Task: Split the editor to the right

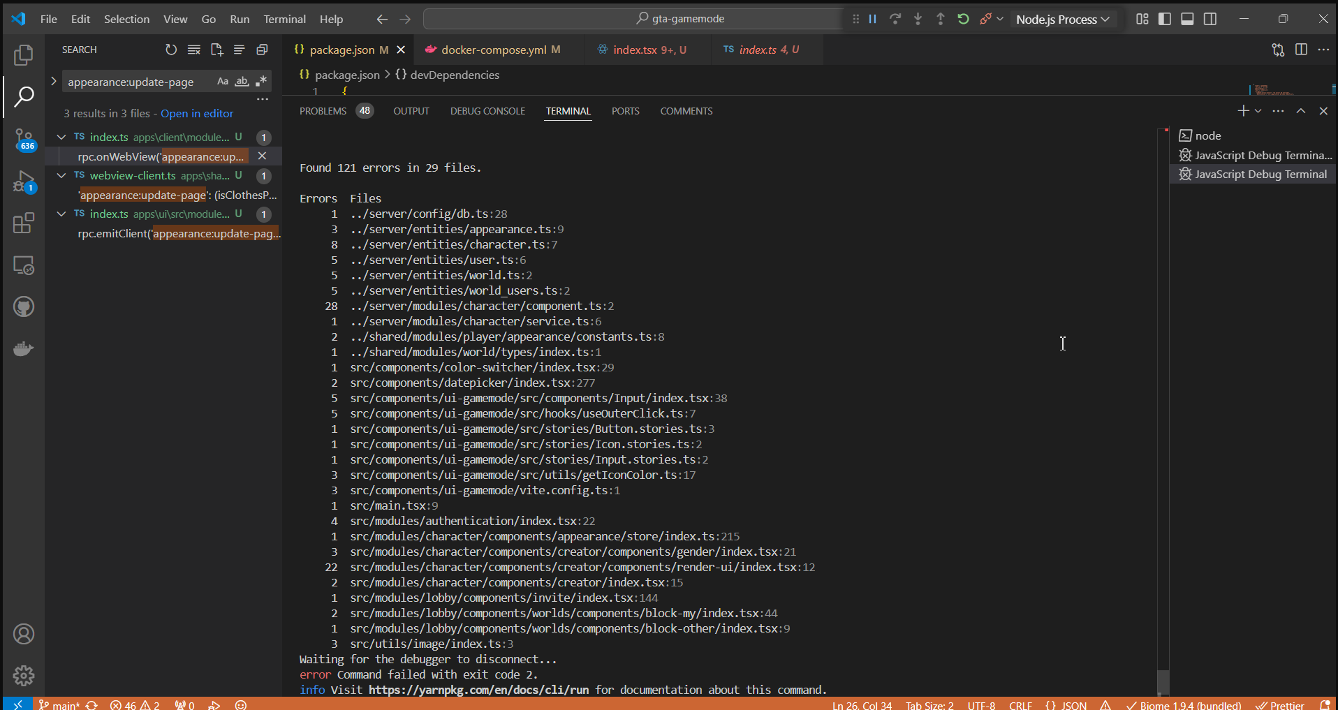Action: tap(1301, 50)
